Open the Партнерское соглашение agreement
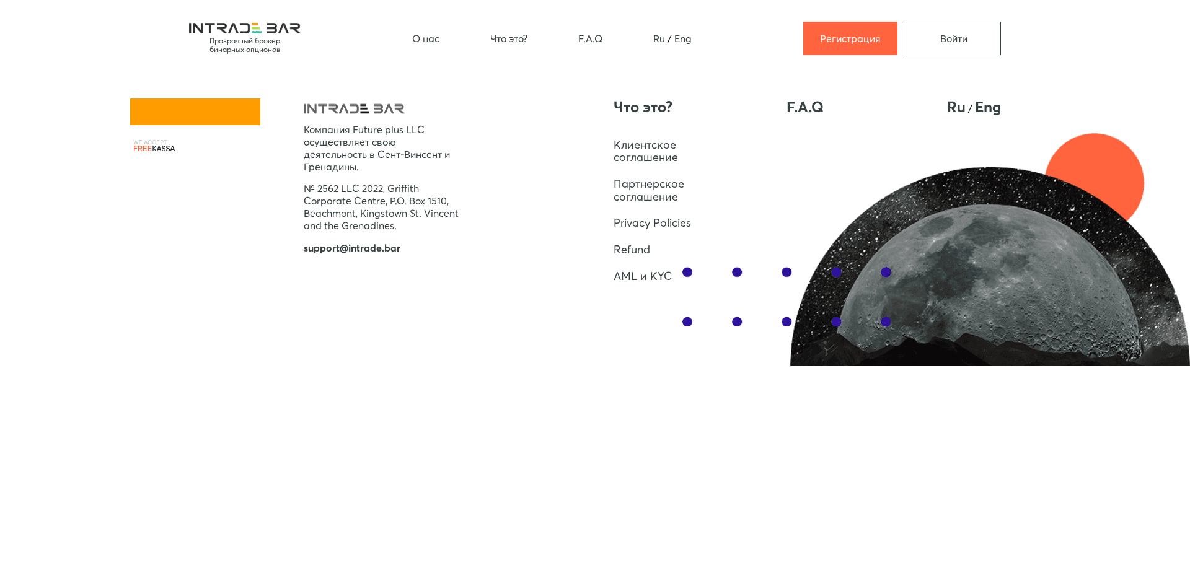This screenshot has height=573, width=1190. tap(648, 190)
